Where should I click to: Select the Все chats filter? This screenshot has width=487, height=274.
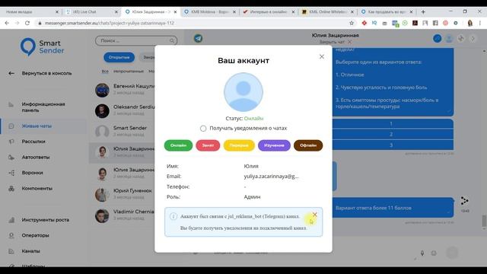click(105, 72)
